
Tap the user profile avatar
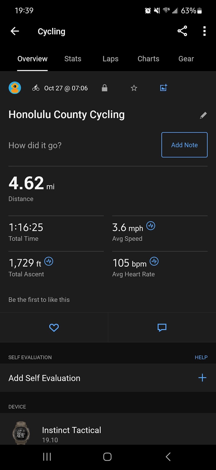(x=15, y=88)
